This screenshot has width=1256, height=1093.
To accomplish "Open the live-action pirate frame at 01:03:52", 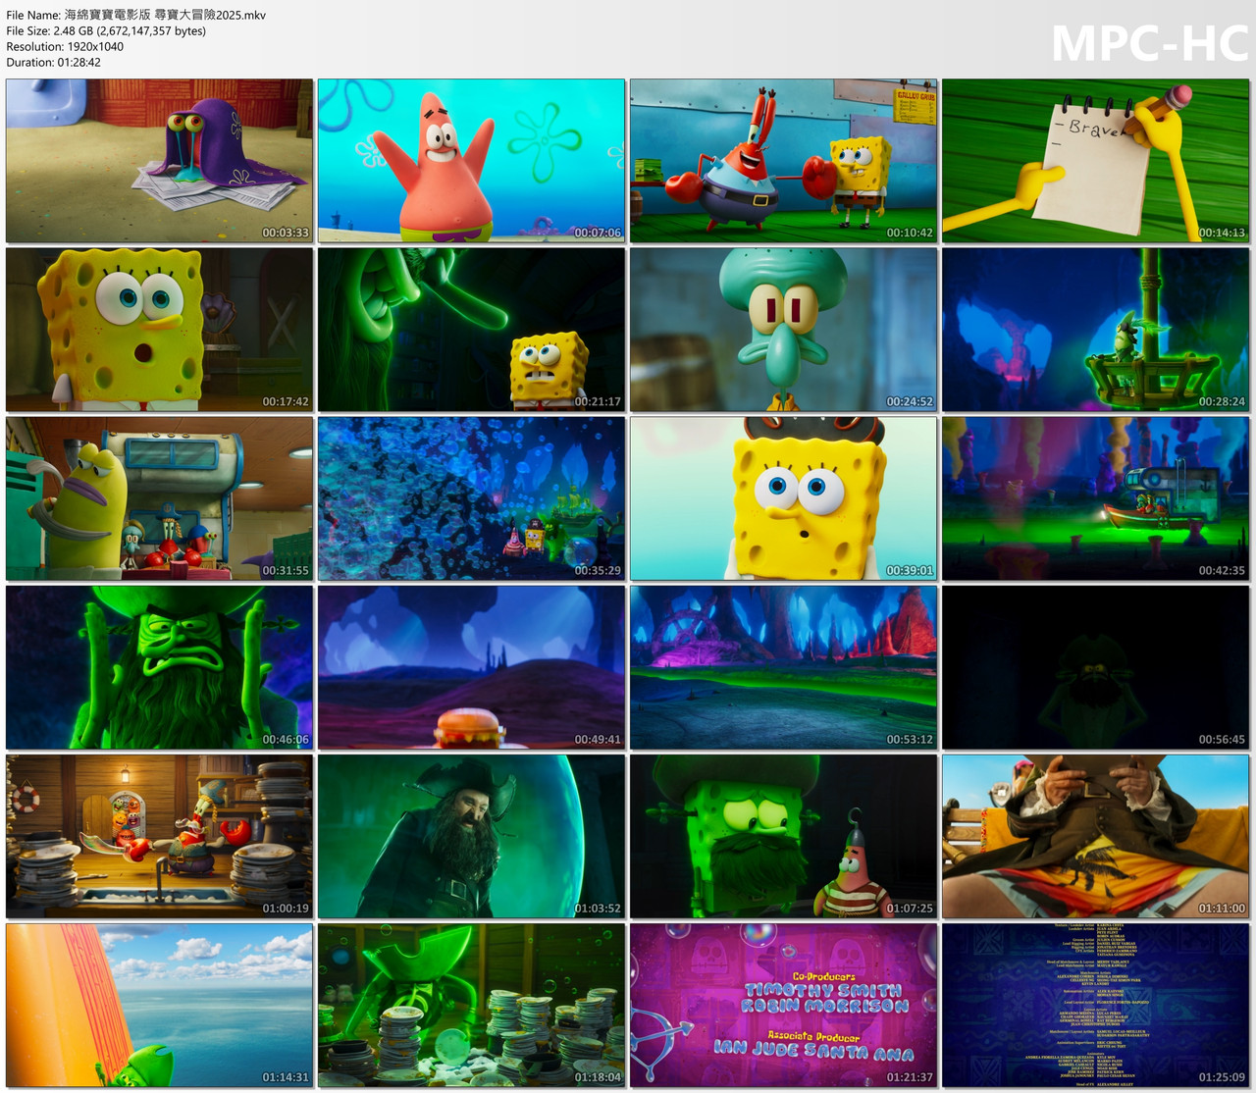I will click(471, 837).
